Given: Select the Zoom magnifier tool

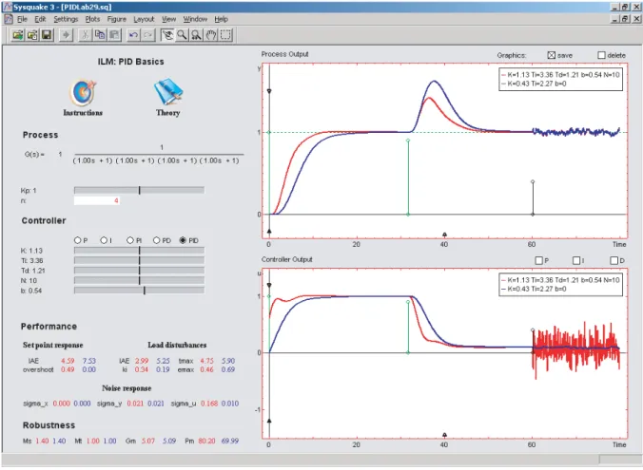Looking at the screenshot, I should 182,35.
